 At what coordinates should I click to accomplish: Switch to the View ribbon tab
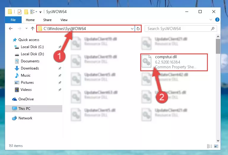pyautogui.click(x=64, y=20)
